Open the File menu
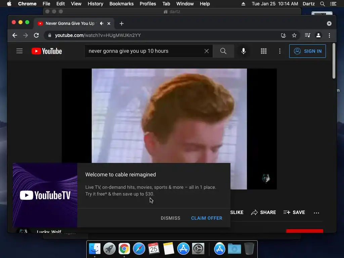 point(46,4)
